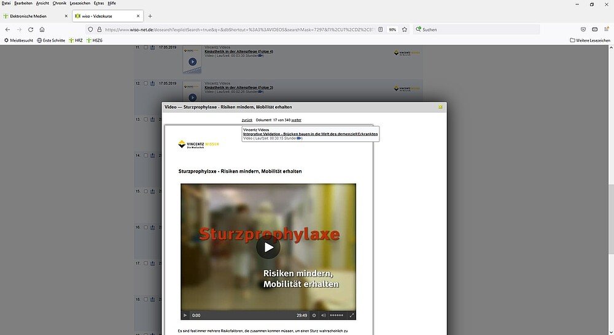The width and height of the screenshot is (614, 335).
Task: Bookmark this page with the star icon
Action: tap(404, 29)
